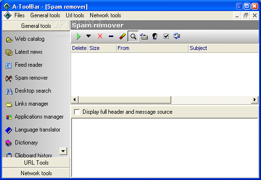This screenshot has width=261, height=180.
Task: Open the Dictionary tool
Action: pos(26,143)
